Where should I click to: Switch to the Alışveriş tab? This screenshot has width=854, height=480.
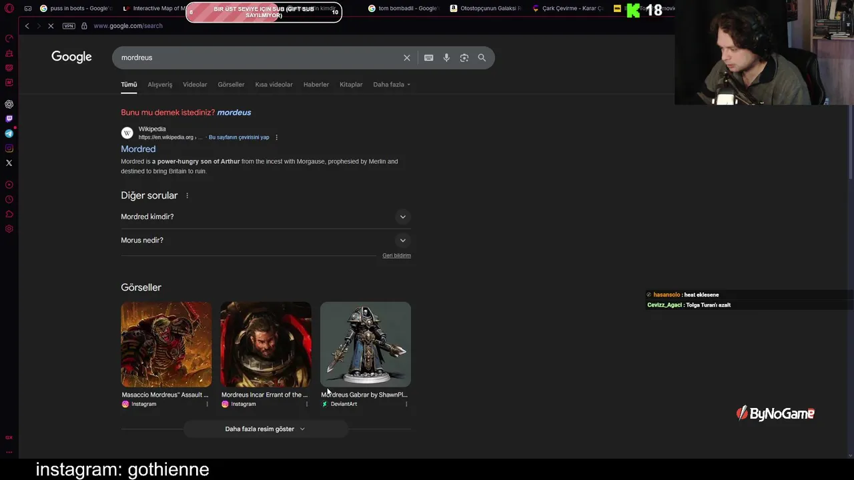click(x=160, y=85)
